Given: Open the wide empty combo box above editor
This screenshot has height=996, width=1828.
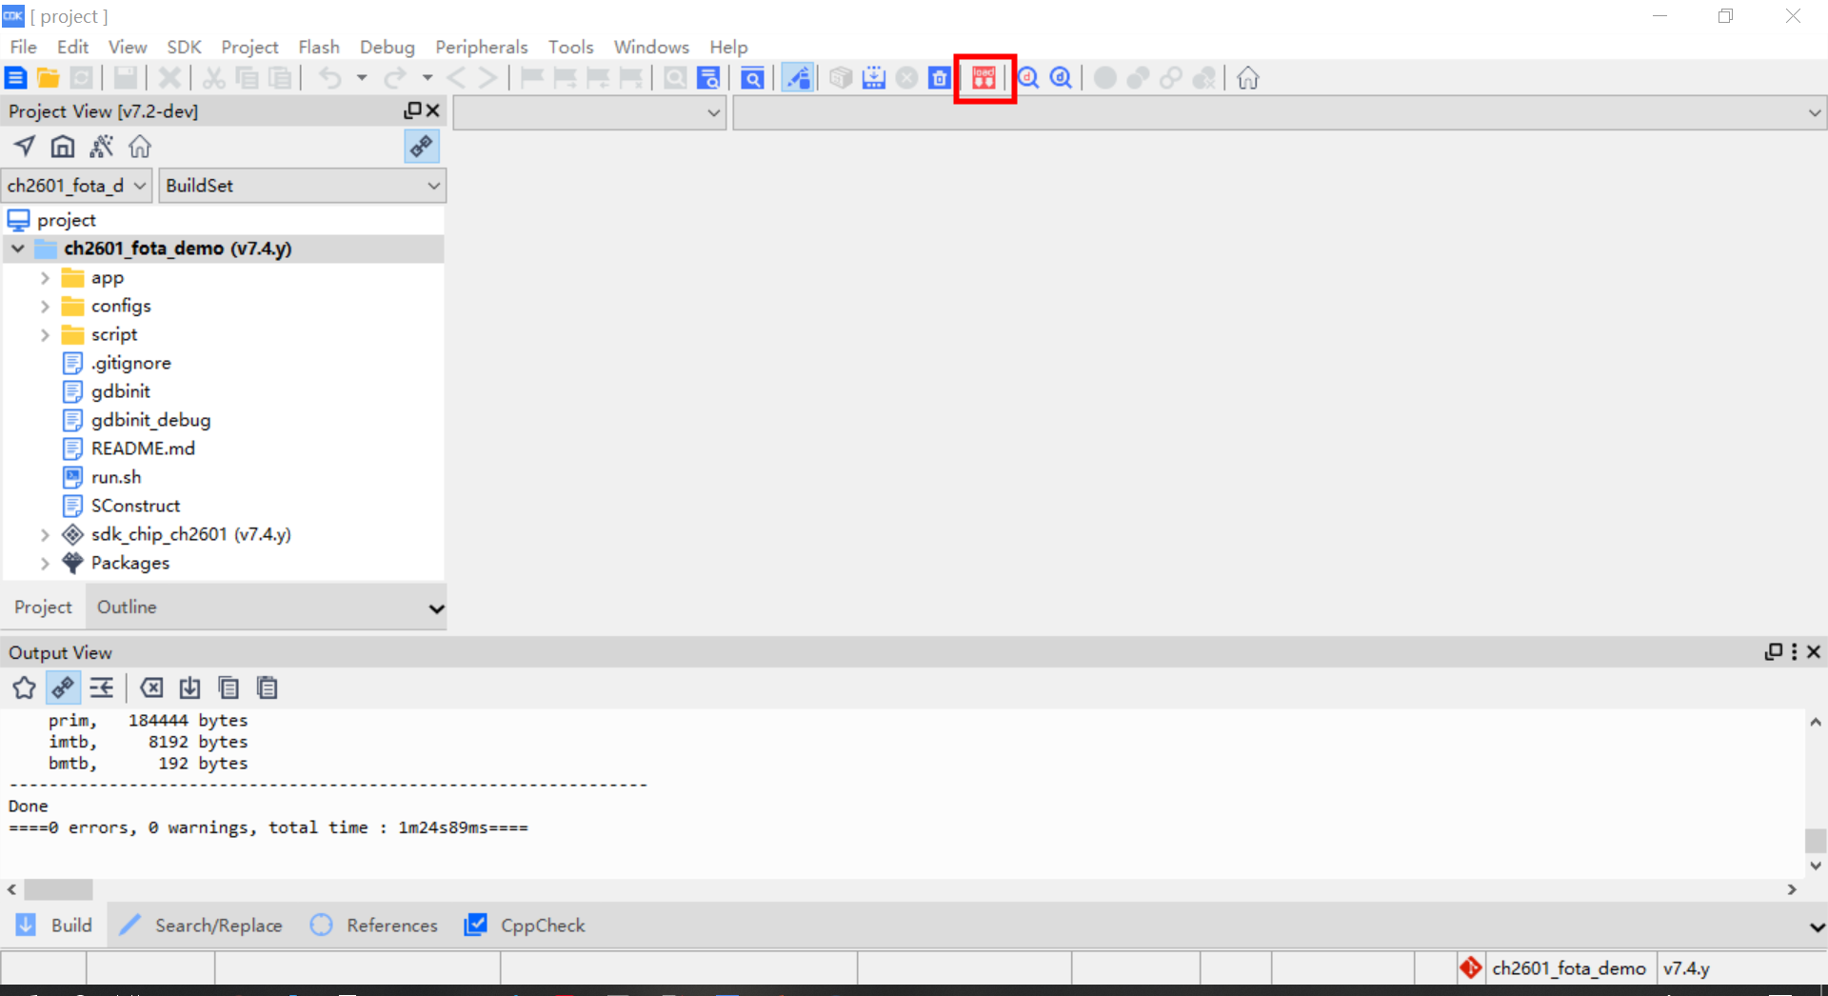Looking at the screenshot, I should click(1280, 112).
